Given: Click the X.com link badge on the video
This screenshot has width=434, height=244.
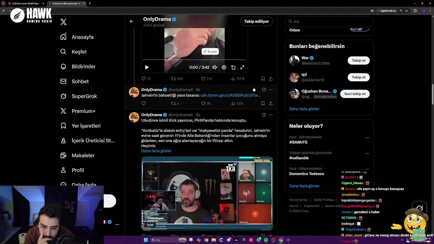Looking at the screenshot, I should (210, 52).
